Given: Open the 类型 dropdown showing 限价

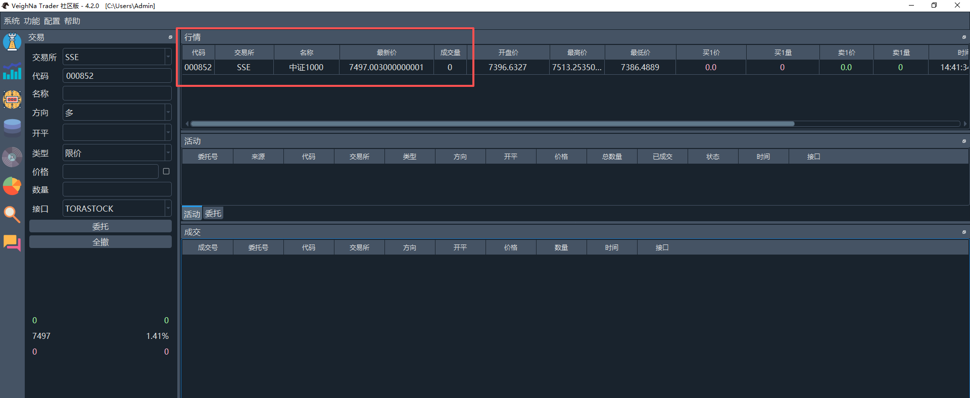Looking at the screenshot, I should click(x=168, y=153).
